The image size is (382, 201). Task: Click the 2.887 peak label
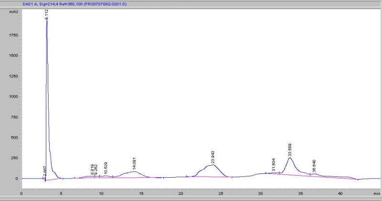coord(44,171)
